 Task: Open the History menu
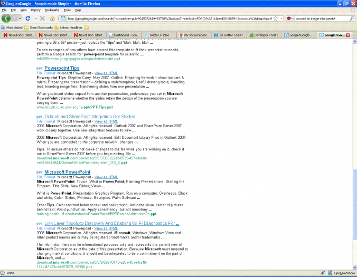coord(36,10)
